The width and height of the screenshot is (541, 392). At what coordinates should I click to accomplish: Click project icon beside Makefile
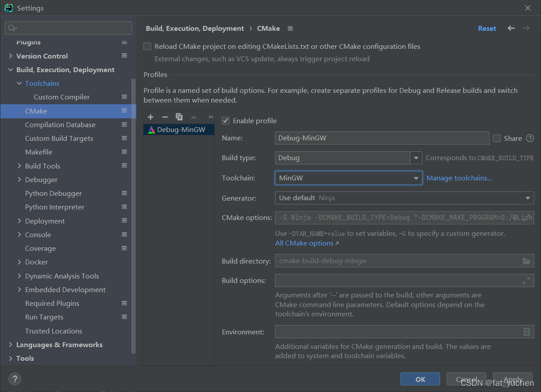[x=125, y=152]
